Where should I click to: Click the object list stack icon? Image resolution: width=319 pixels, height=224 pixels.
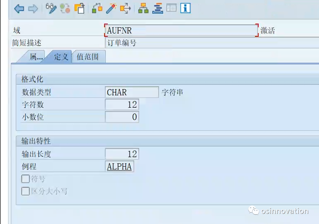point(158,9)
